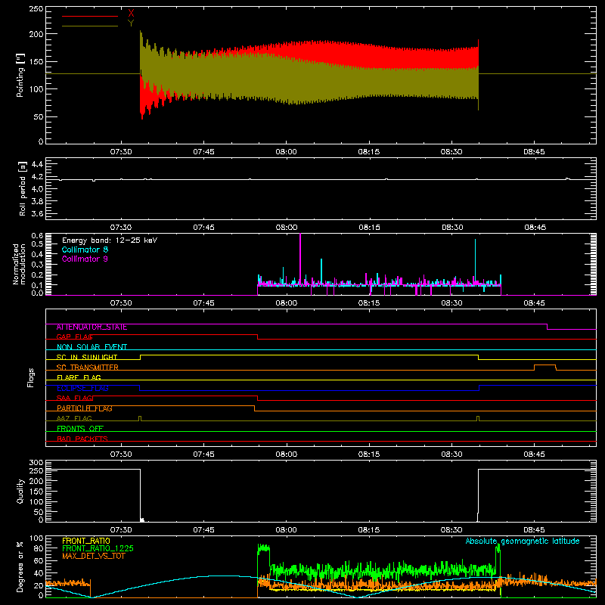Click the 'Degrees or %' axis title
605x605 pixels.
point(20,566)
